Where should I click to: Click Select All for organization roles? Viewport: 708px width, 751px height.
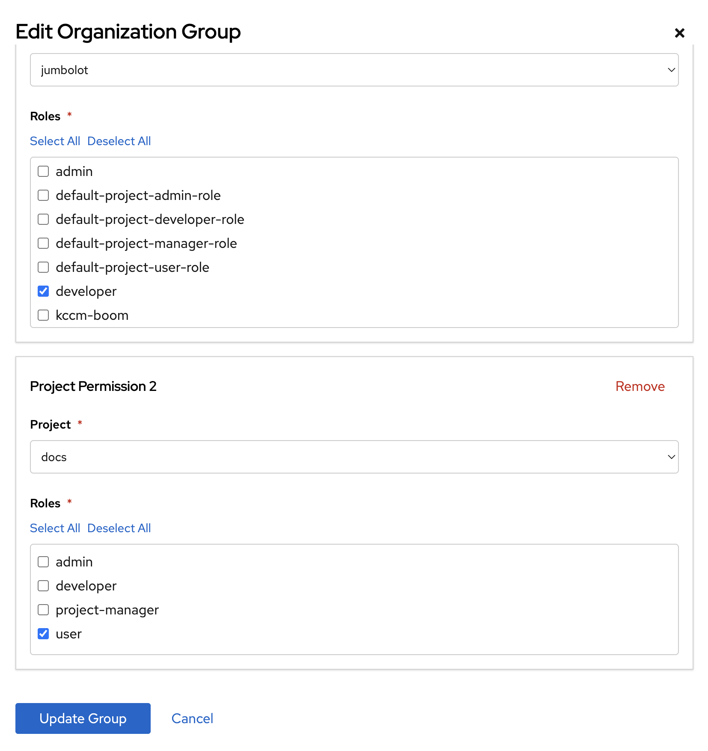pyautogui.click(x=55, y=141)
